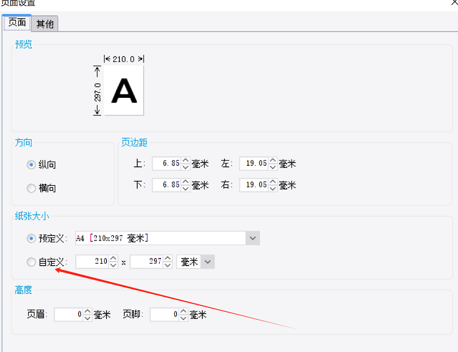Increase the left margin value

pyautogui.click(x=273, y=161)
